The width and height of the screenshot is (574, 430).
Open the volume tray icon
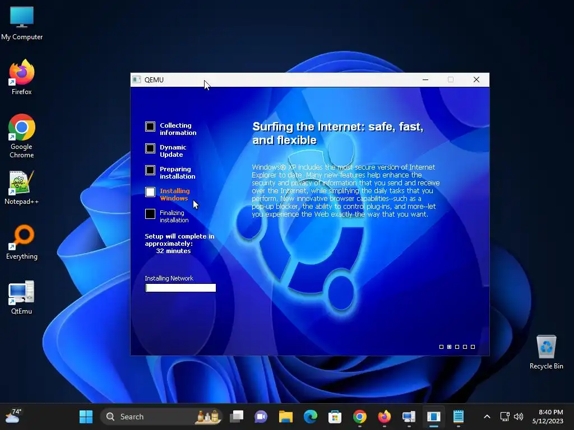click(519, 417)
